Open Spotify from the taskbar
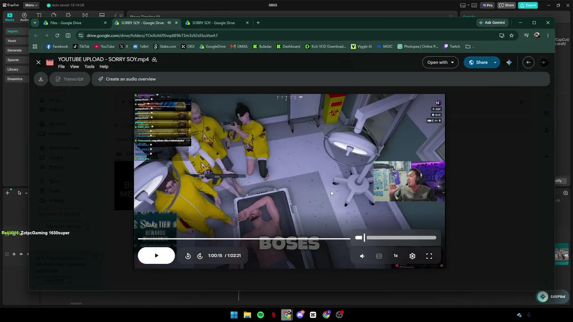The height and width of the screenshot is (322, 573). [x=261, y=315]
